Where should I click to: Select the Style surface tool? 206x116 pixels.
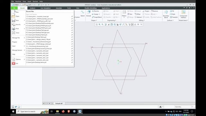point(173,14)
